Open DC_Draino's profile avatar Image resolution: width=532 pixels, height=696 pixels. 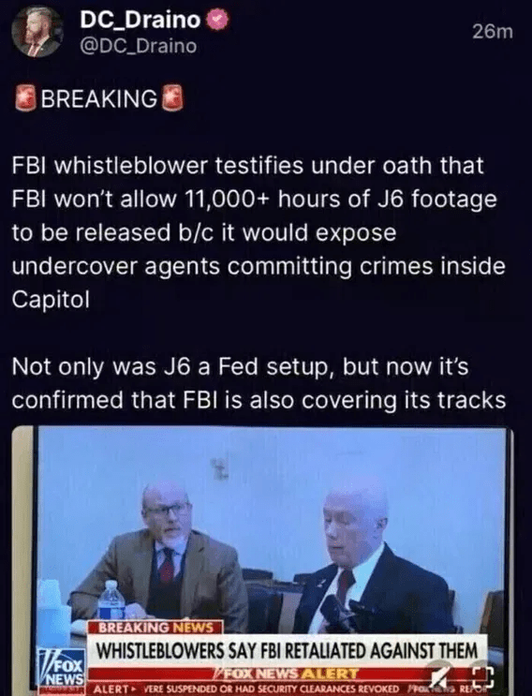coord(37,32)
